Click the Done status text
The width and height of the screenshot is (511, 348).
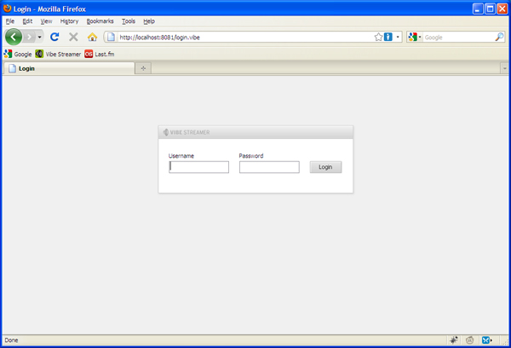pyautogui.click(x=11, y=340)
